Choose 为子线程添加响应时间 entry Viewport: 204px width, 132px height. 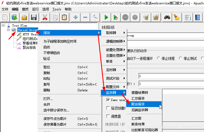pyautogui.click(x=70, y=41)
